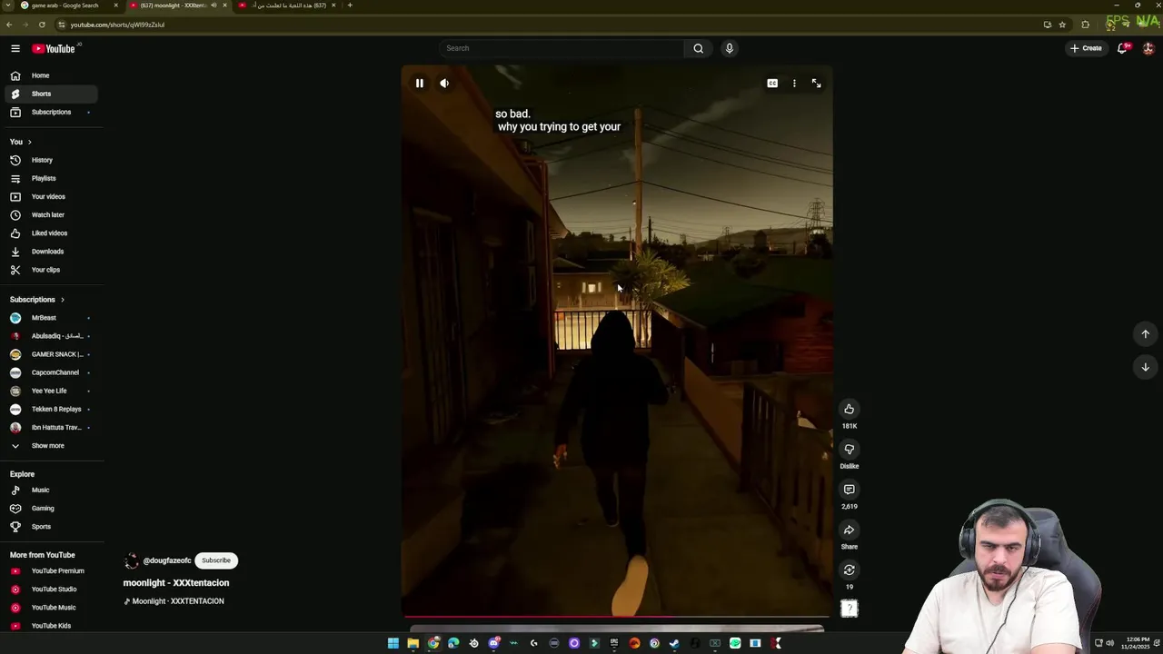
Task: Mute the Short's volume
Action: pyautogui.click(x=444, y=84)
